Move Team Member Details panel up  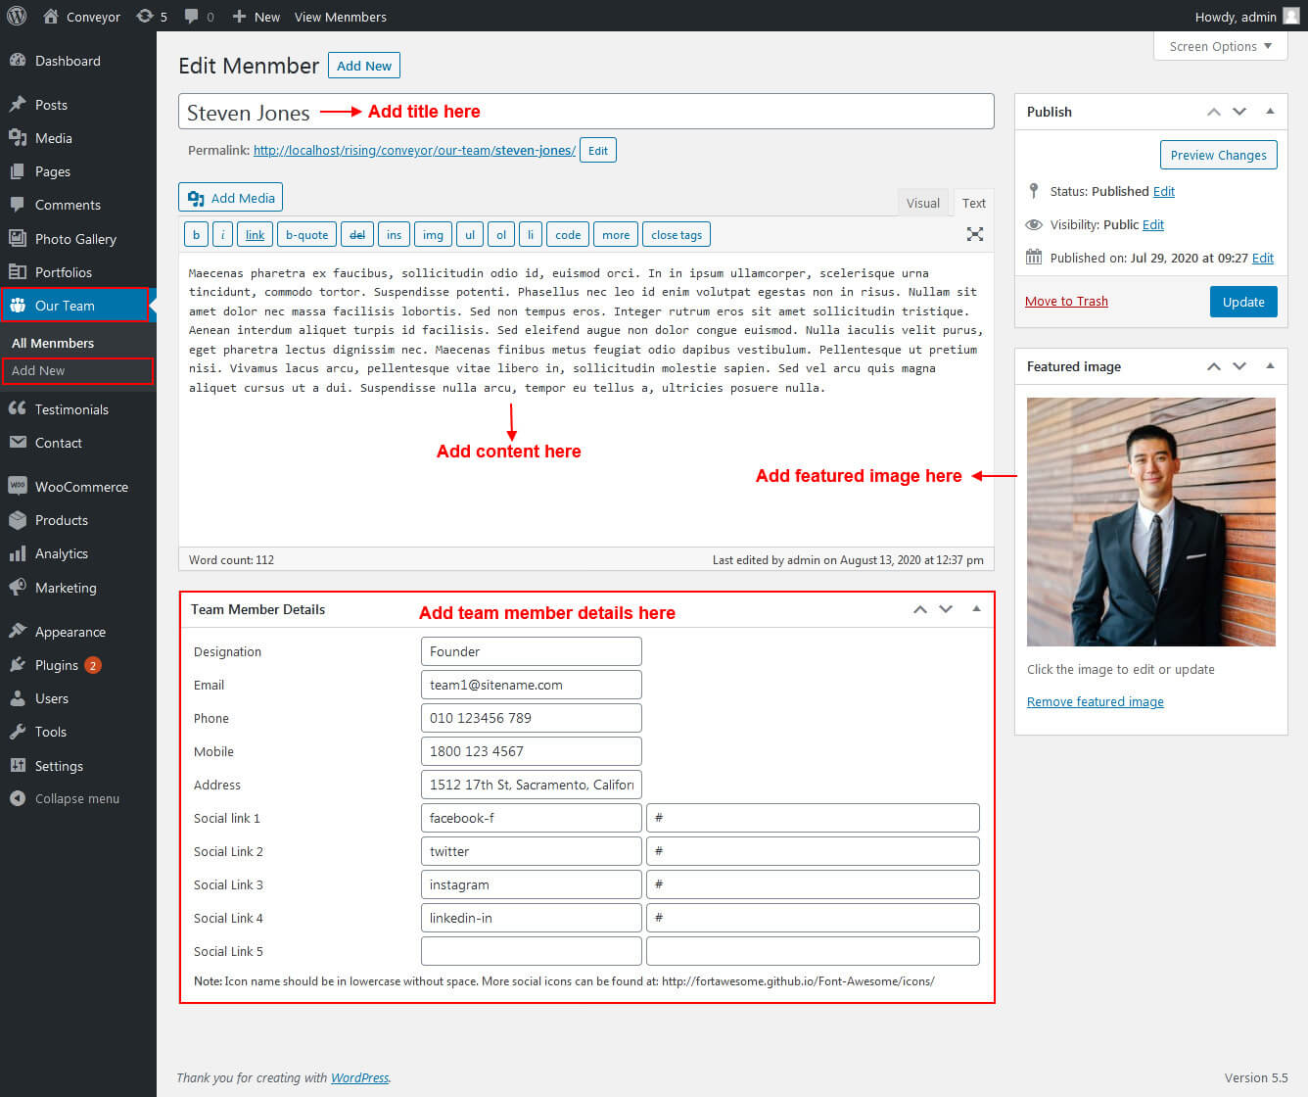pyautogui.click(x=919, y=609)
